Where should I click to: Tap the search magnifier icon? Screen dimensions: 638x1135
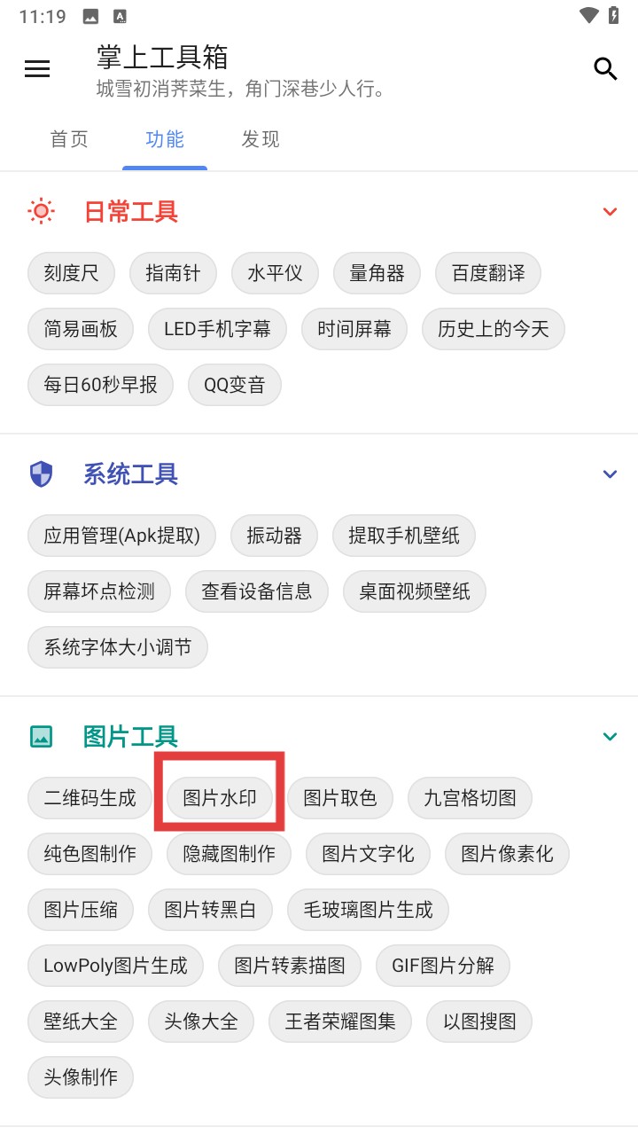[x=605, y=69]
